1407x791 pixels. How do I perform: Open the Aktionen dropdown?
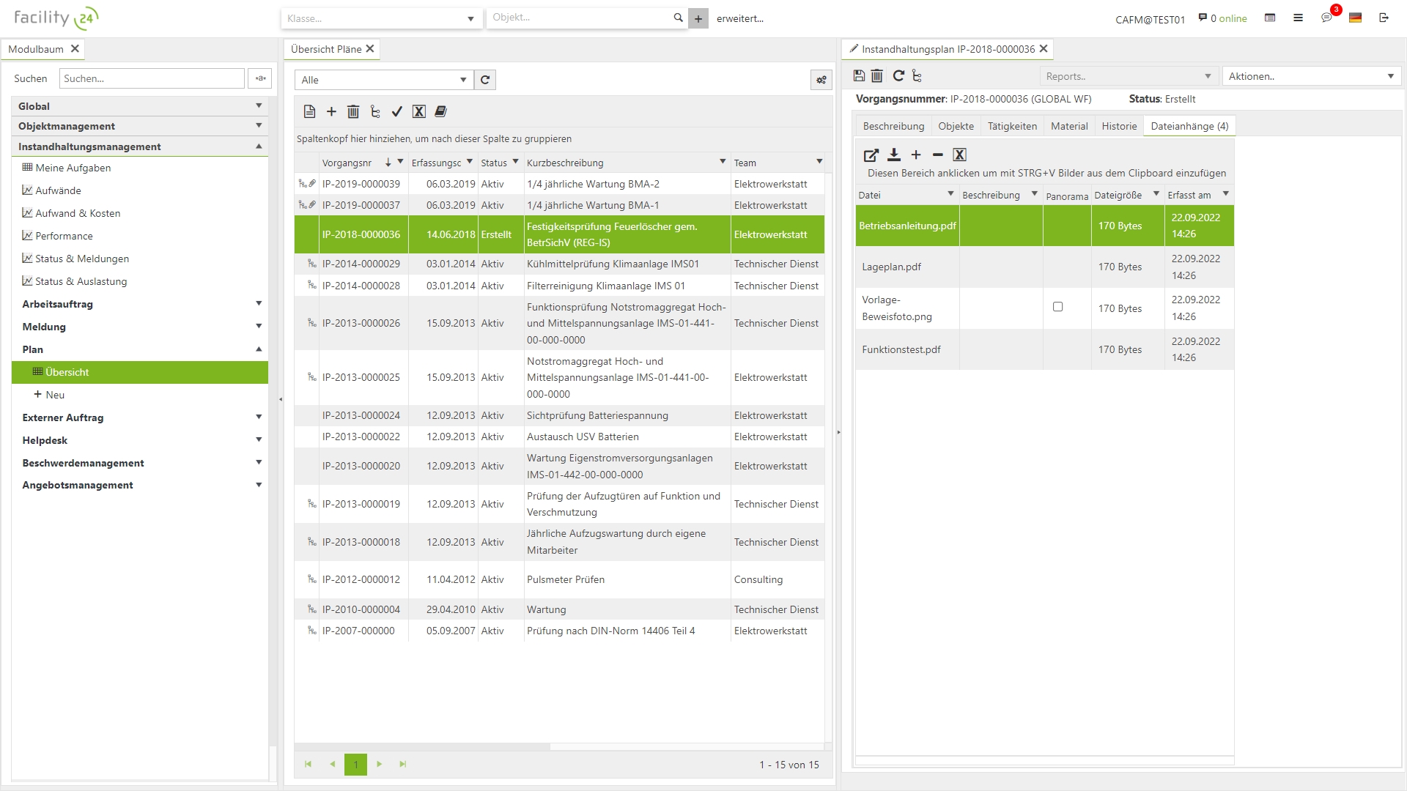click(x=1310, y=76)
